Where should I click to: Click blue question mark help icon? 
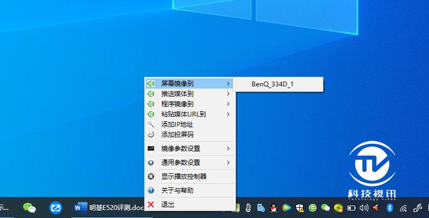(151, 190)
